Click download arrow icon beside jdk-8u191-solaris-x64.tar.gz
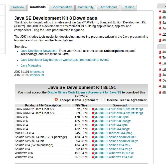Screen dimensions: 166x164 (93, 149)
